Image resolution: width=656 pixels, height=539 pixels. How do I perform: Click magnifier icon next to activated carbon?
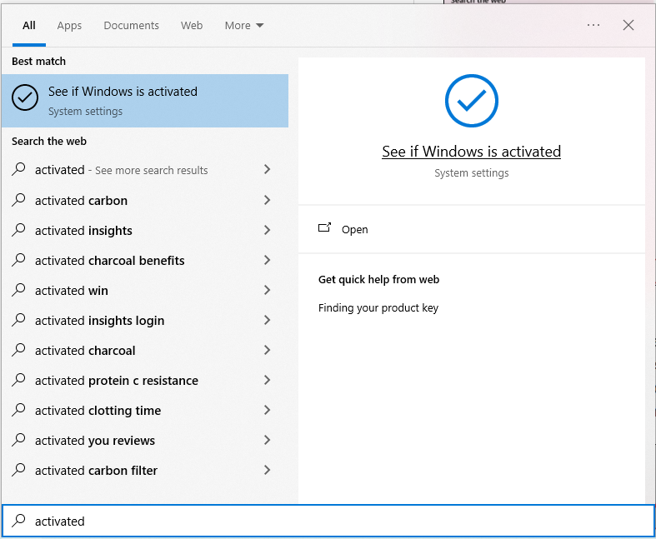click(x=19, y=200)
